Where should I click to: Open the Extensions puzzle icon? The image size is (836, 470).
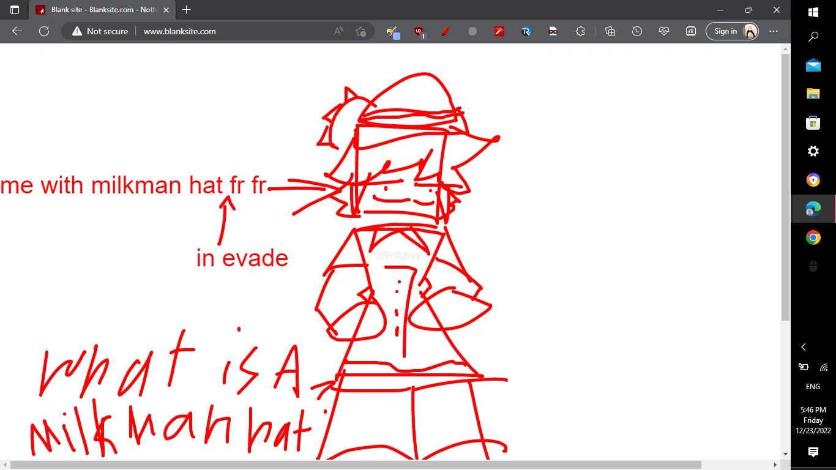tap(580, 31)
